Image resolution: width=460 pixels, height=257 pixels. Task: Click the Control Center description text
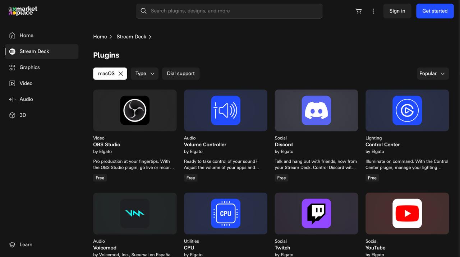407,165
